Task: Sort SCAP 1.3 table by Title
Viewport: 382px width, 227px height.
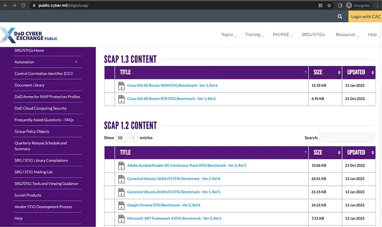Action: coord(212,72)
